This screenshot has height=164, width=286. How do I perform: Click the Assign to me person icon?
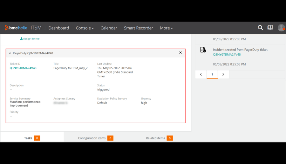coord(21,39)
